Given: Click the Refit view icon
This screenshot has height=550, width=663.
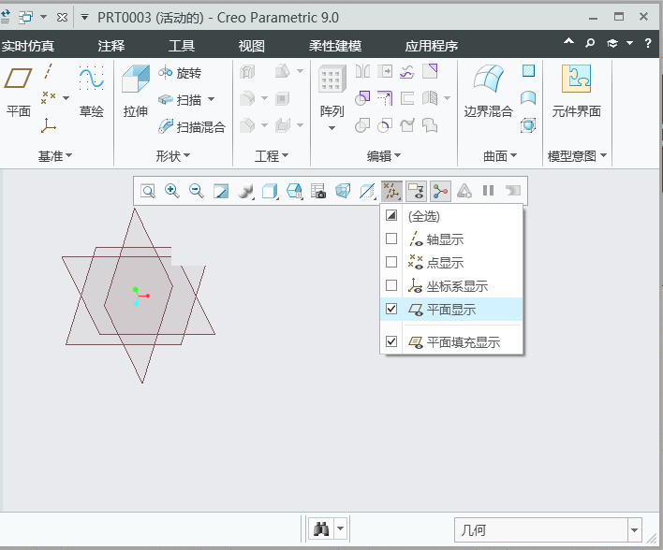Looking at the screenshot, I should coord(148,191).
